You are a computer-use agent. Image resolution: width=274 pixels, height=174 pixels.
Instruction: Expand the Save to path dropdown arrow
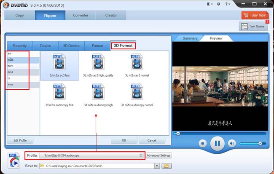[x=157, y=166]
